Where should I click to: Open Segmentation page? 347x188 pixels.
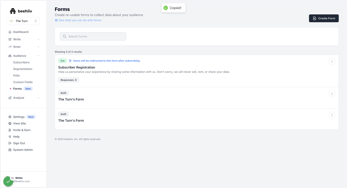(x=23, y=69)
